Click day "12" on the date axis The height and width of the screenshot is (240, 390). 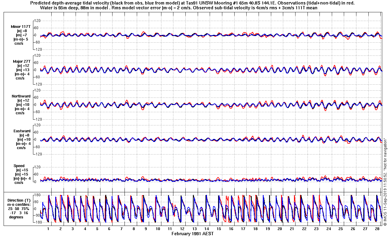click(x=182, y=229)
